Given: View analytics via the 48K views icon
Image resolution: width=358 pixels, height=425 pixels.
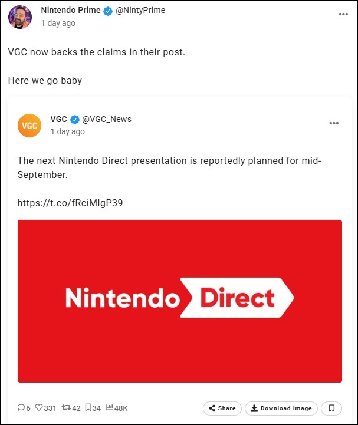Looking at the screenshot, I should coord(109,407).
